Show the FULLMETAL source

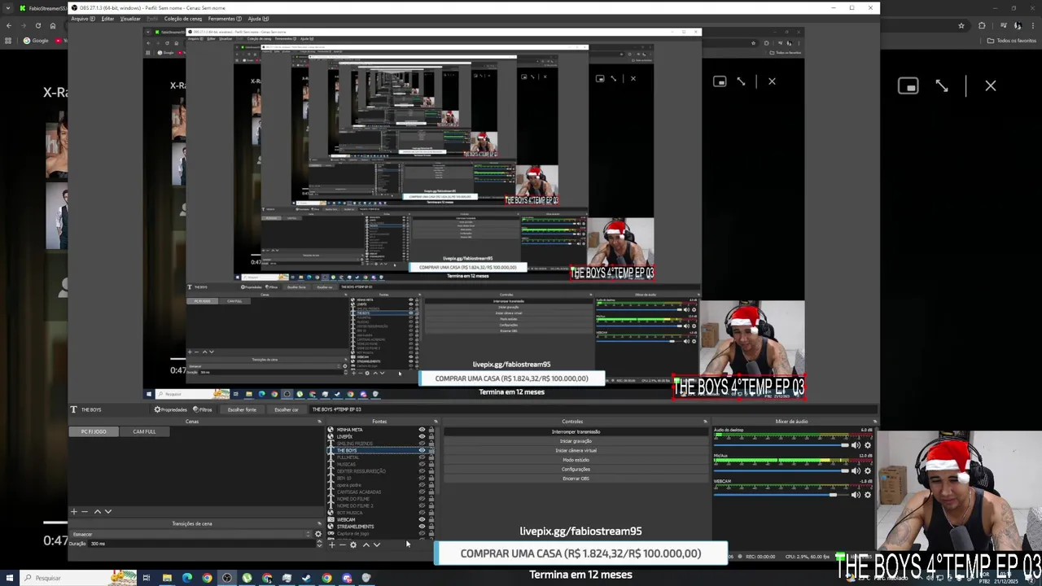(422, 457)
